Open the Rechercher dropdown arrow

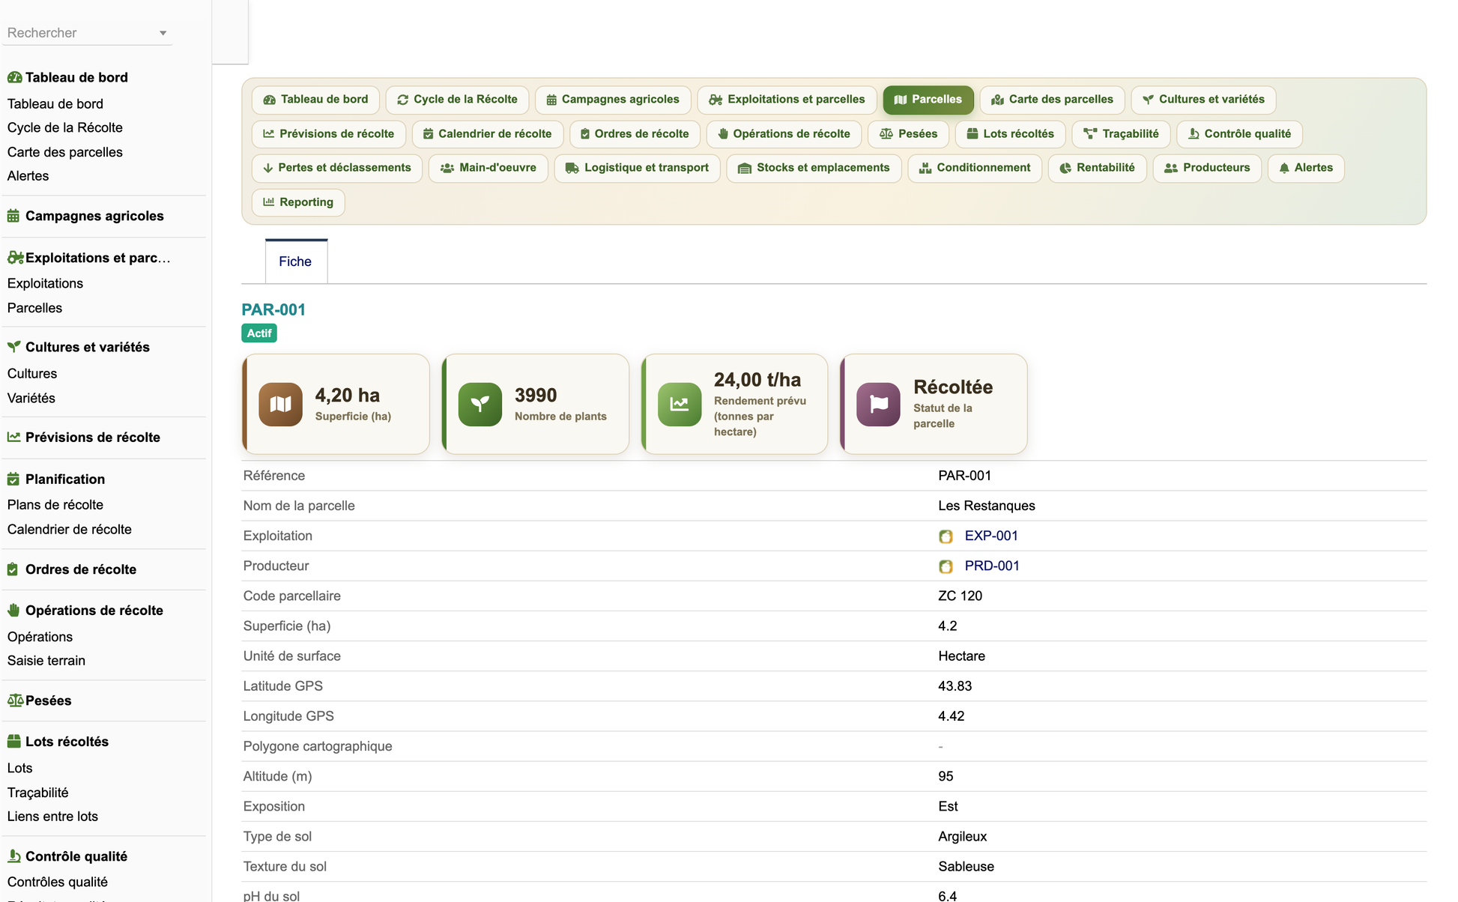pos(163,33)
